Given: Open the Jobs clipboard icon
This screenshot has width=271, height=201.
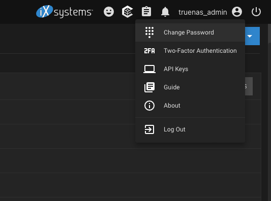Looking at the screenshot, I should (146, 12).
